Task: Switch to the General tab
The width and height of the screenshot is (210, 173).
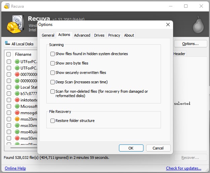Action: 48,35
